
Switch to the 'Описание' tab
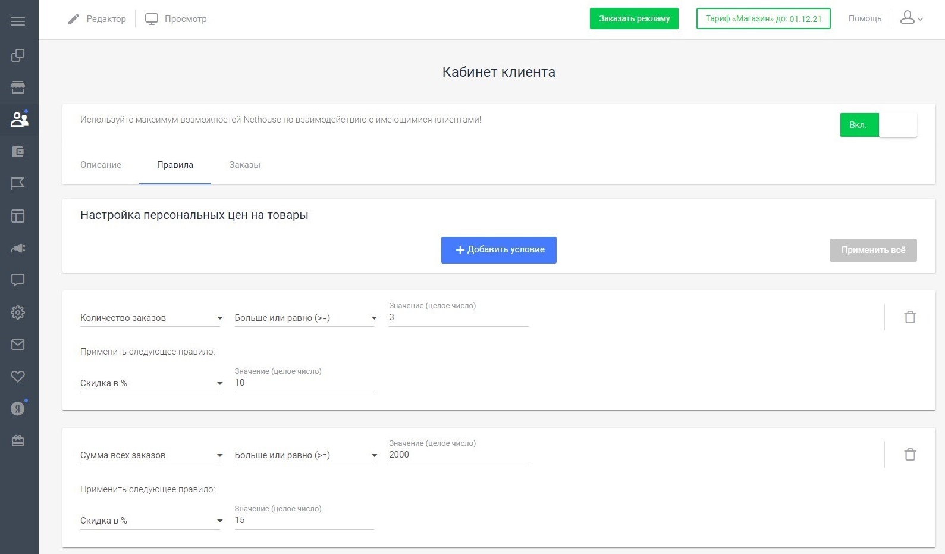pos(101,165)
